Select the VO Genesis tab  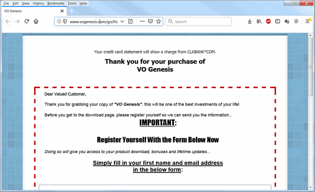34,11
